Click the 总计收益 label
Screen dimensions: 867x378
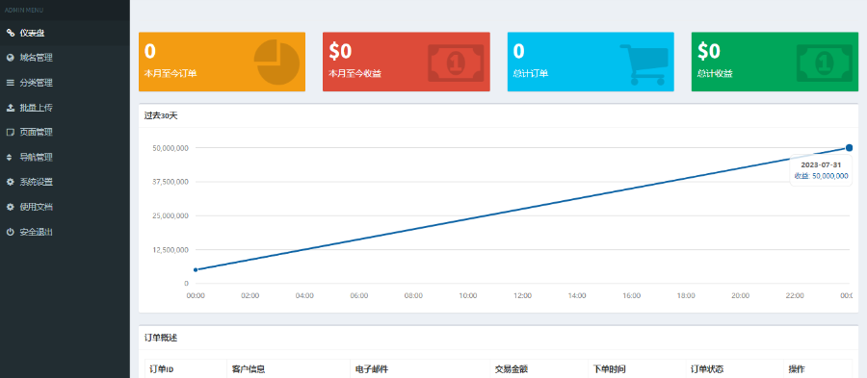tap(715, 73)
